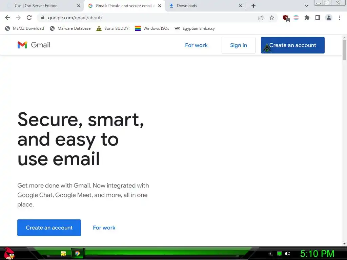Open the Malware Database bookmark

70,28
